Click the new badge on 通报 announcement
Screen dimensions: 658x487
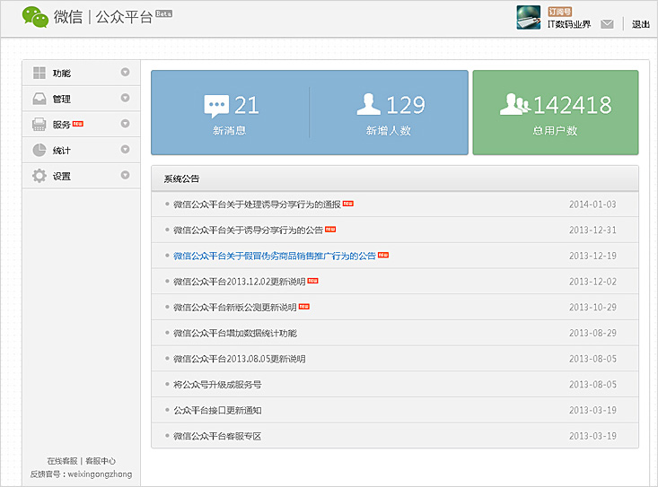click(348, 204)
